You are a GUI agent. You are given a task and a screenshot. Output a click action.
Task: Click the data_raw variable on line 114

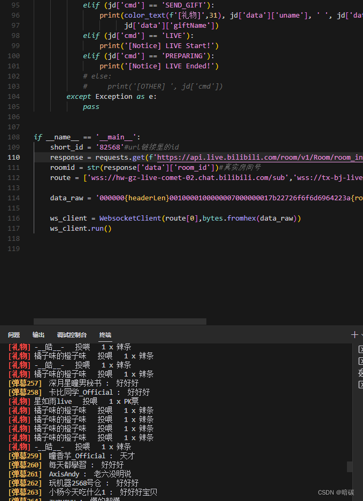(x=66, y=198)
